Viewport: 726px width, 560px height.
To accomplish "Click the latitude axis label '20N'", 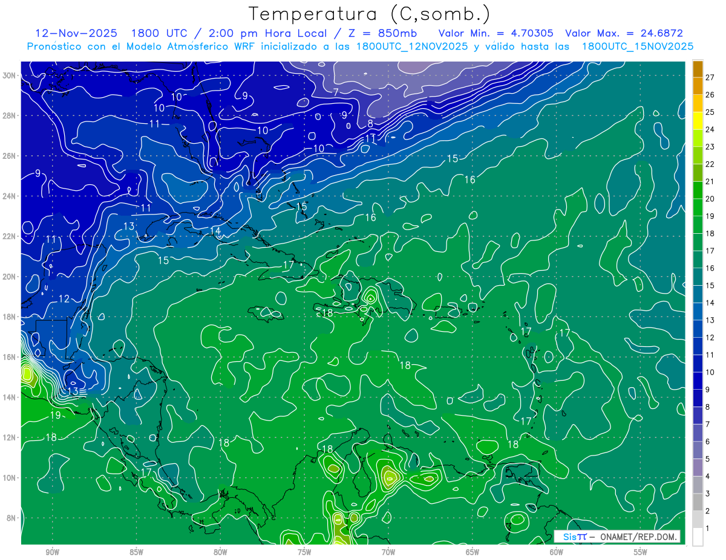I will (x=10, y=277).
